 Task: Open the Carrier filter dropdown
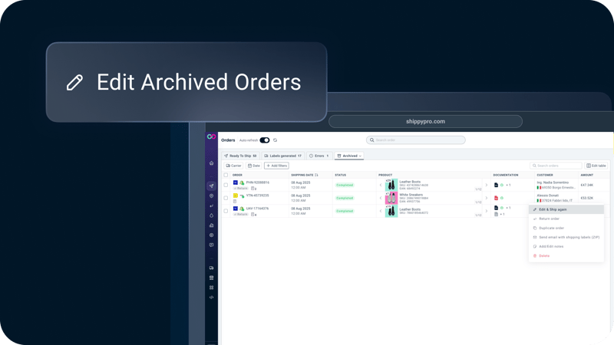[233, 166]
